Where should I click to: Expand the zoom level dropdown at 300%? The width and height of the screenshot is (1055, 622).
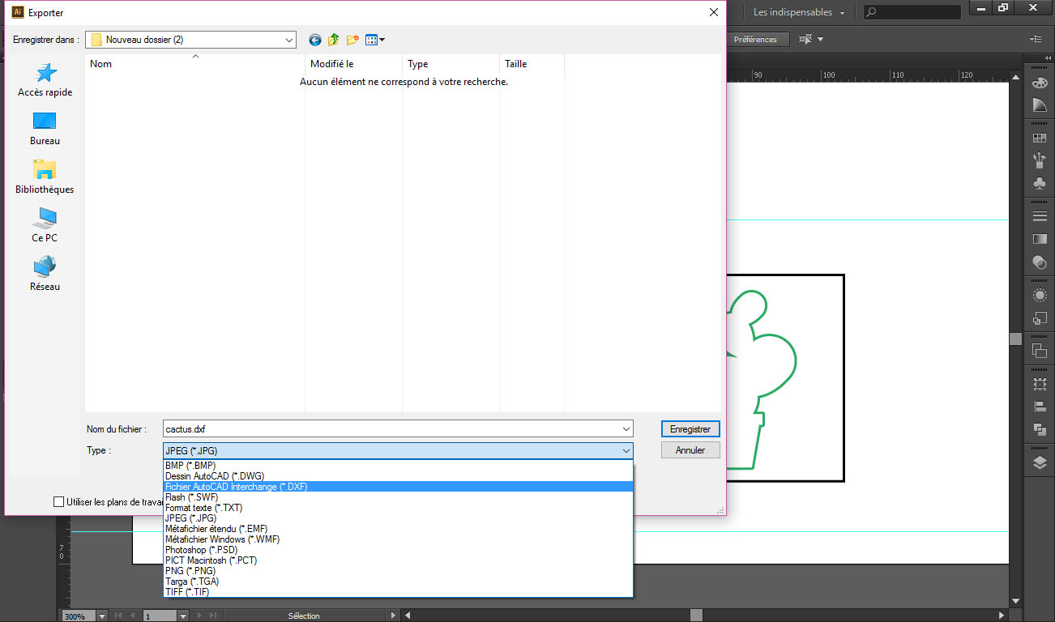click(x=102, y=616)
